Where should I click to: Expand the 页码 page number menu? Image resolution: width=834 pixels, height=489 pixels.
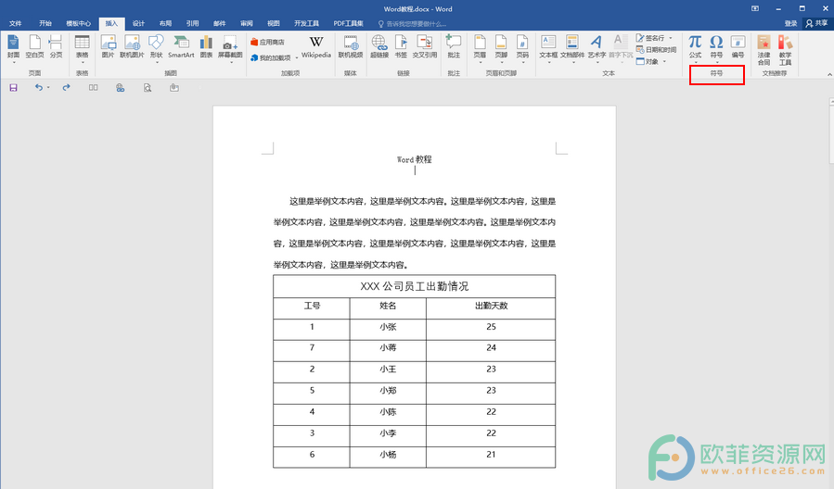(x=522, y=62)
